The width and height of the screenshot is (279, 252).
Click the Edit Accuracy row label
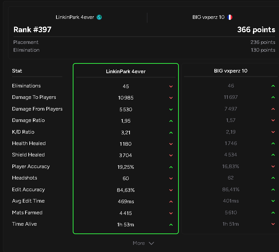(x=28, y=190)
